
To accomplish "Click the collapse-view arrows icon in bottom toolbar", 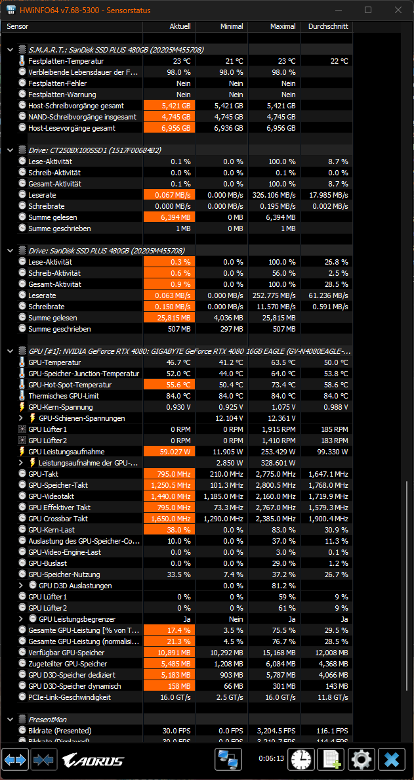I will 45,760.
